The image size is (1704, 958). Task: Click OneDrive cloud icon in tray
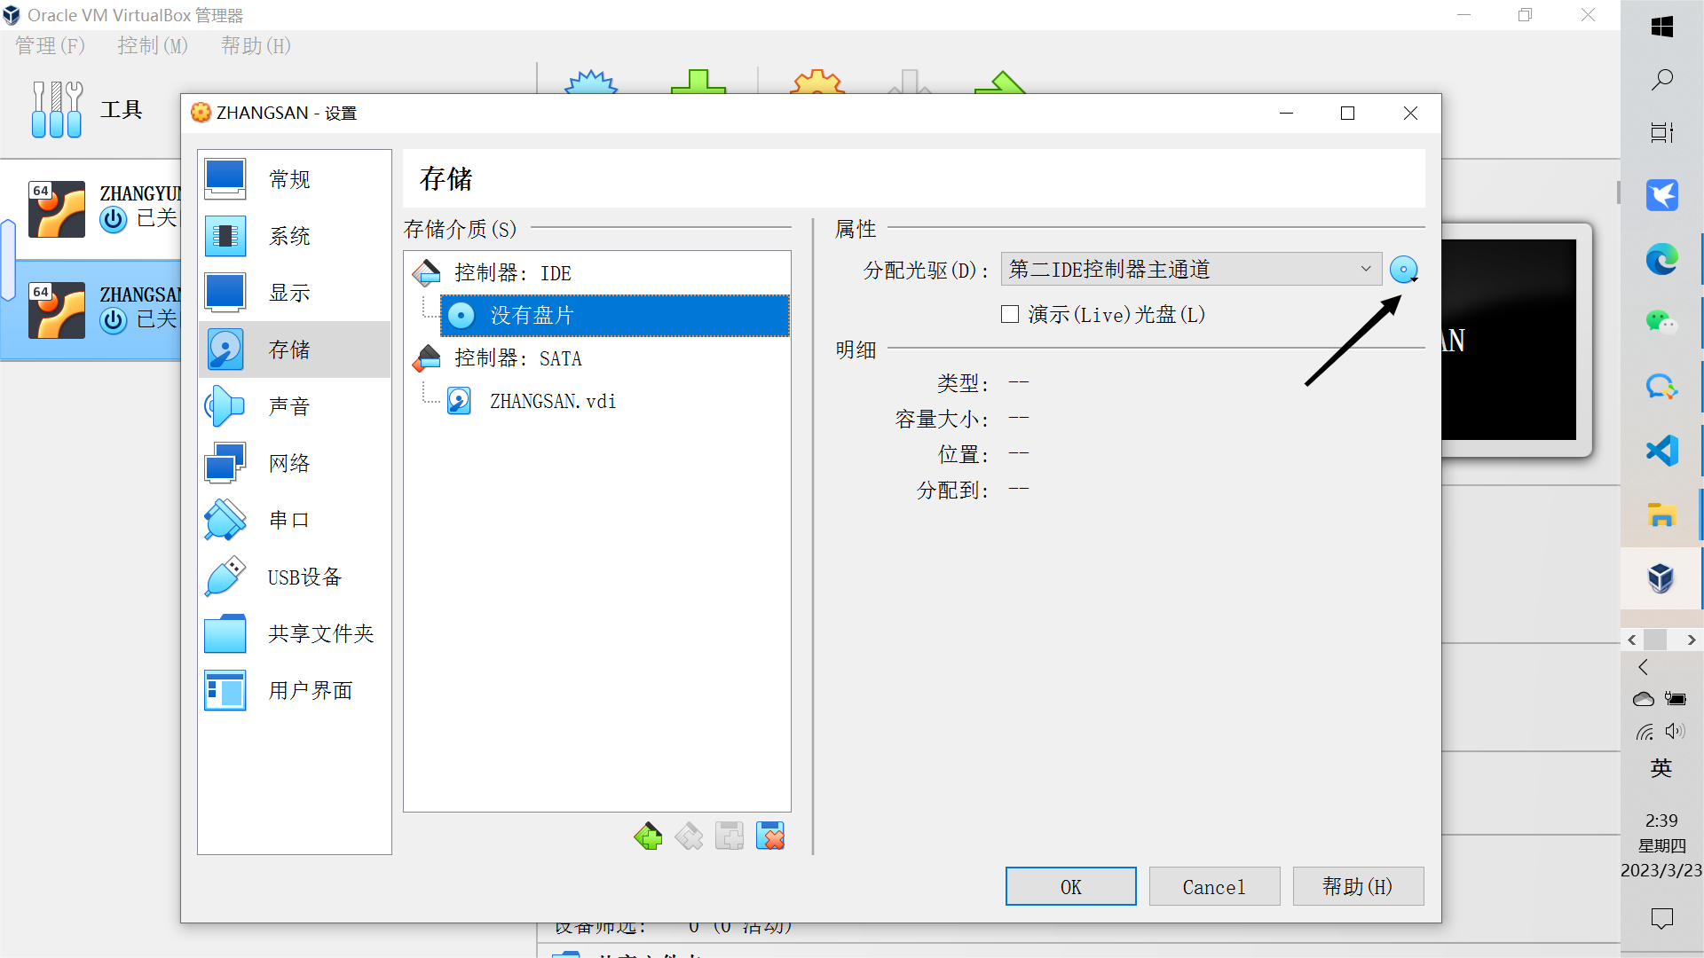pos(1644,699)
